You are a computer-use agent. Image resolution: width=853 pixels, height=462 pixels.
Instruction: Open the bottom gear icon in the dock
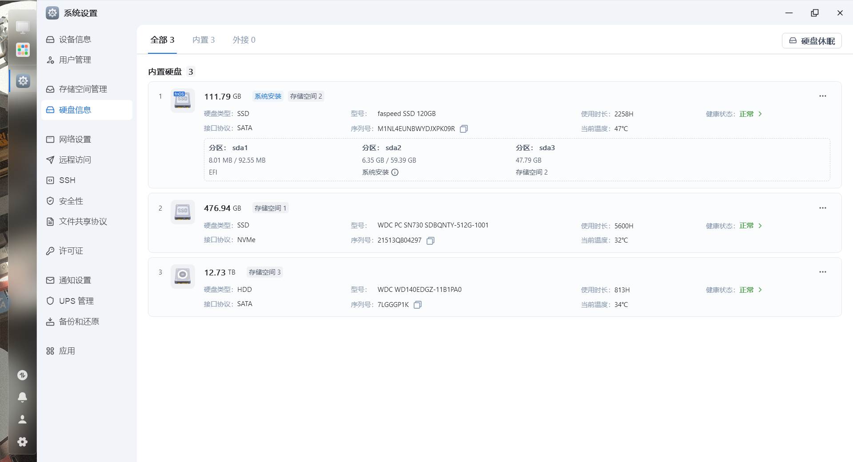[x=22, y=442]
